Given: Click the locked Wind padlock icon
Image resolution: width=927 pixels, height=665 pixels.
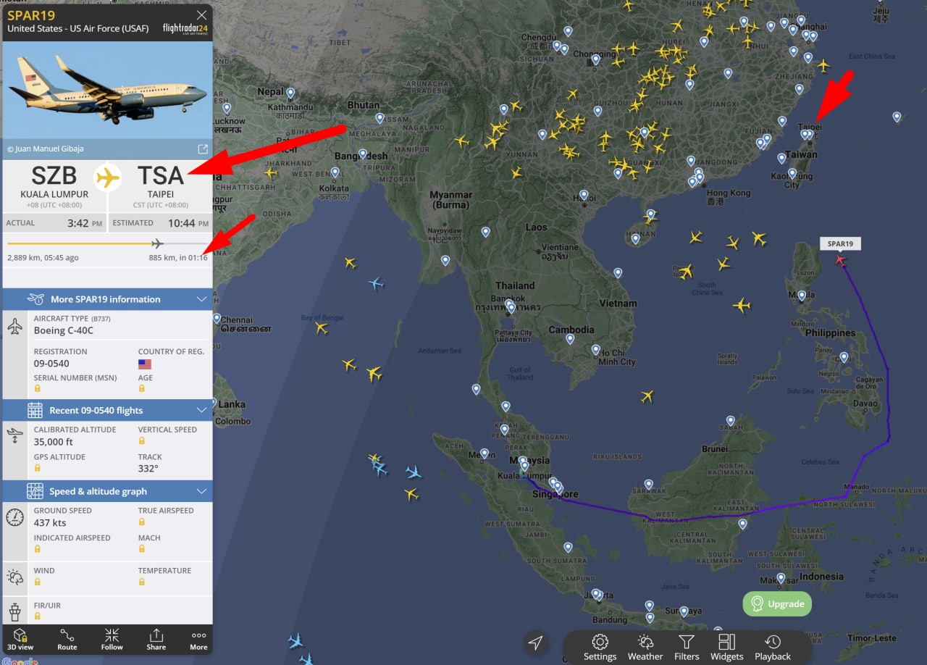Looking at the screenshot, I should (38, 582).
